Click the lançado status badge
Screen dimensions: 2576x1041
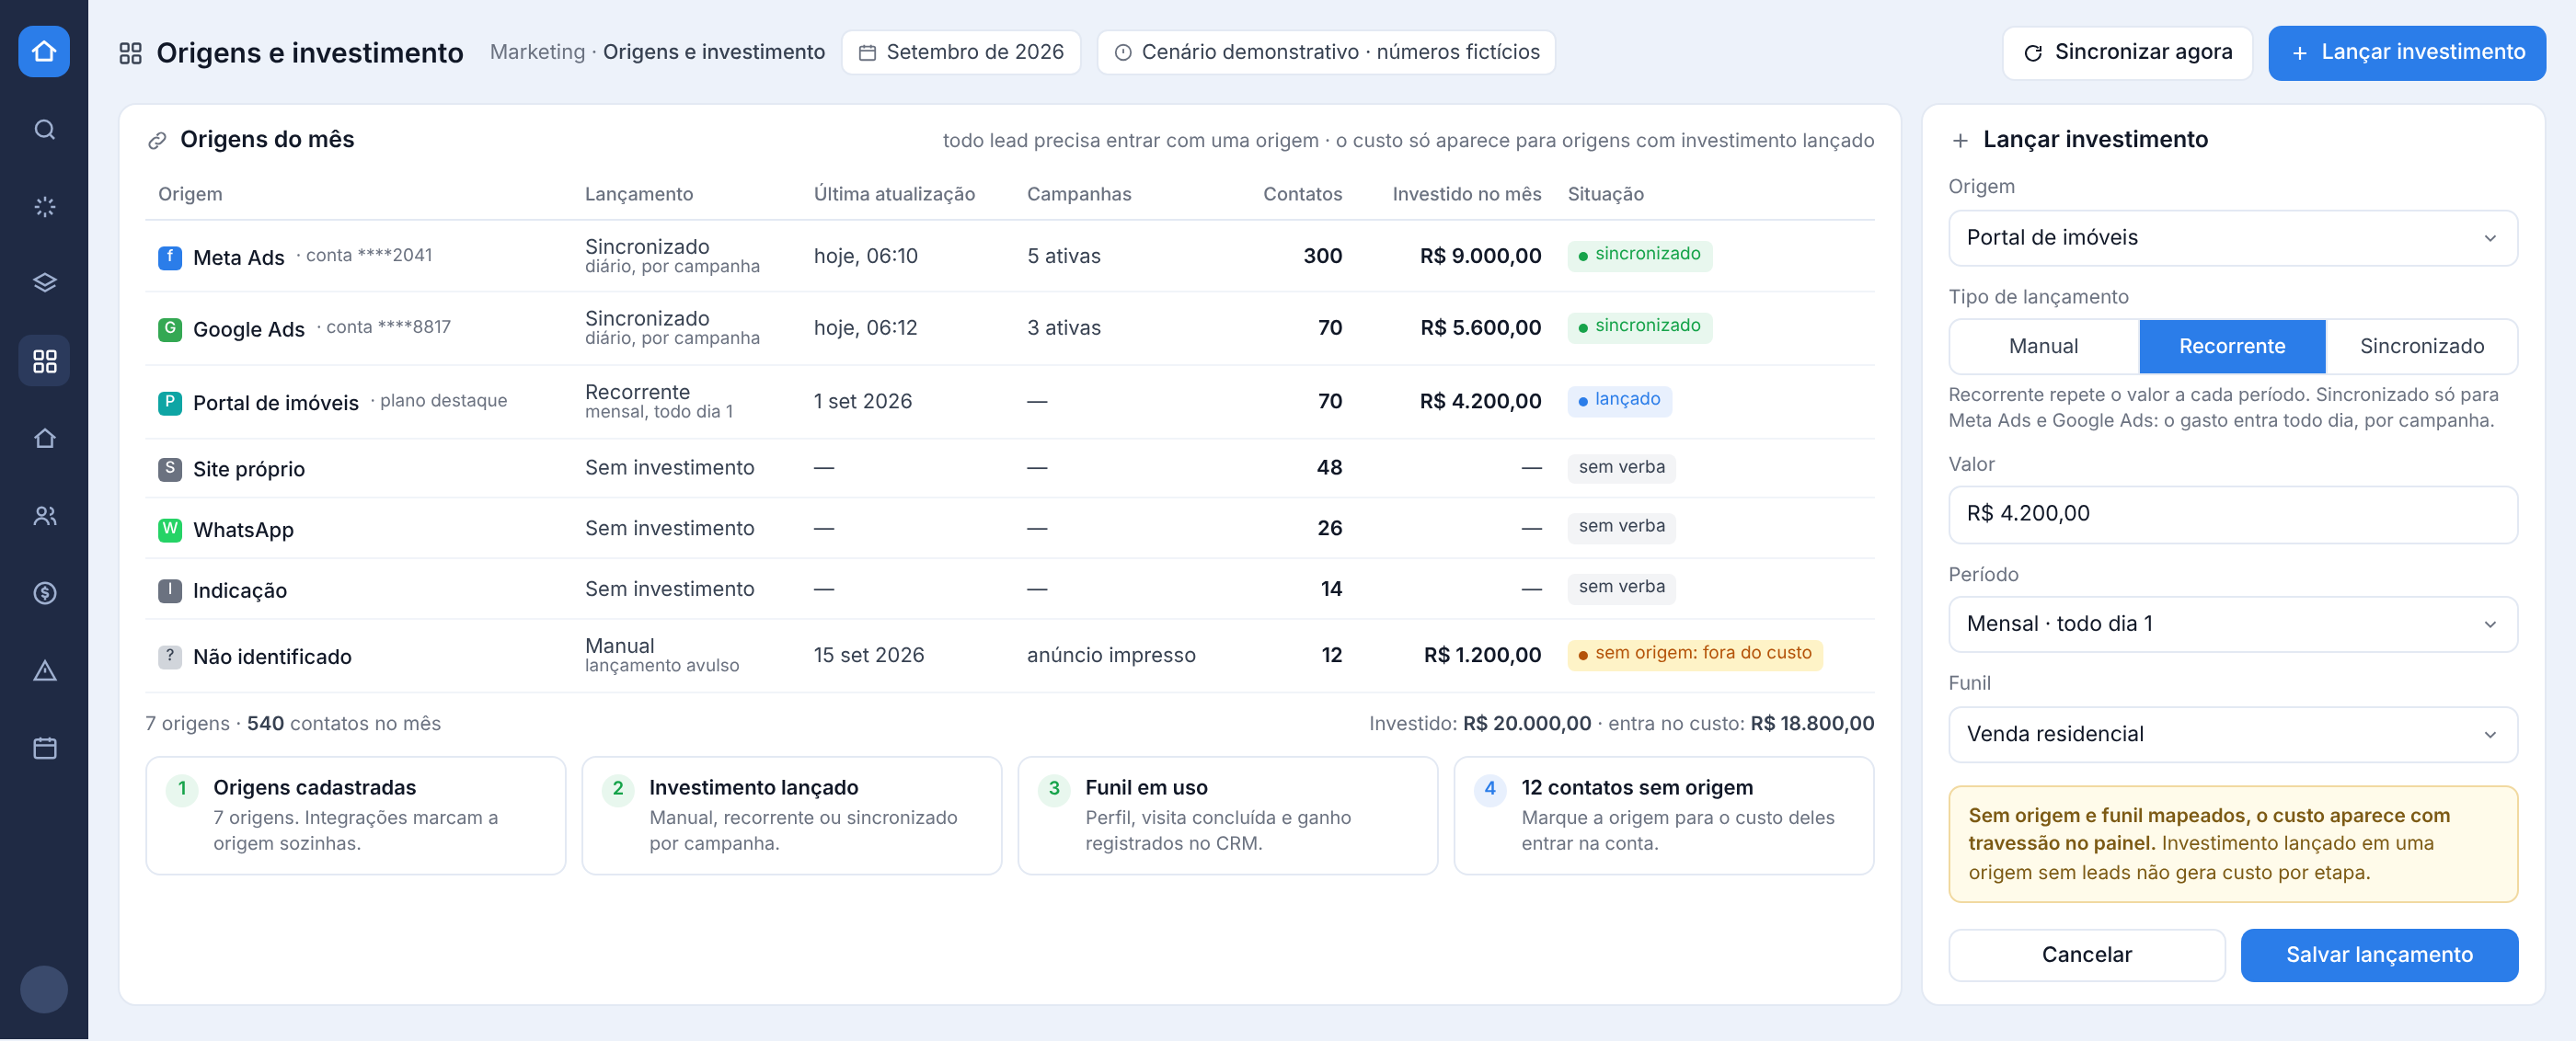click(x=1619, y=400)
